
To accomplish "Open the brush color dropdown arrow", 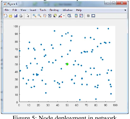I will tap(64, 16).
